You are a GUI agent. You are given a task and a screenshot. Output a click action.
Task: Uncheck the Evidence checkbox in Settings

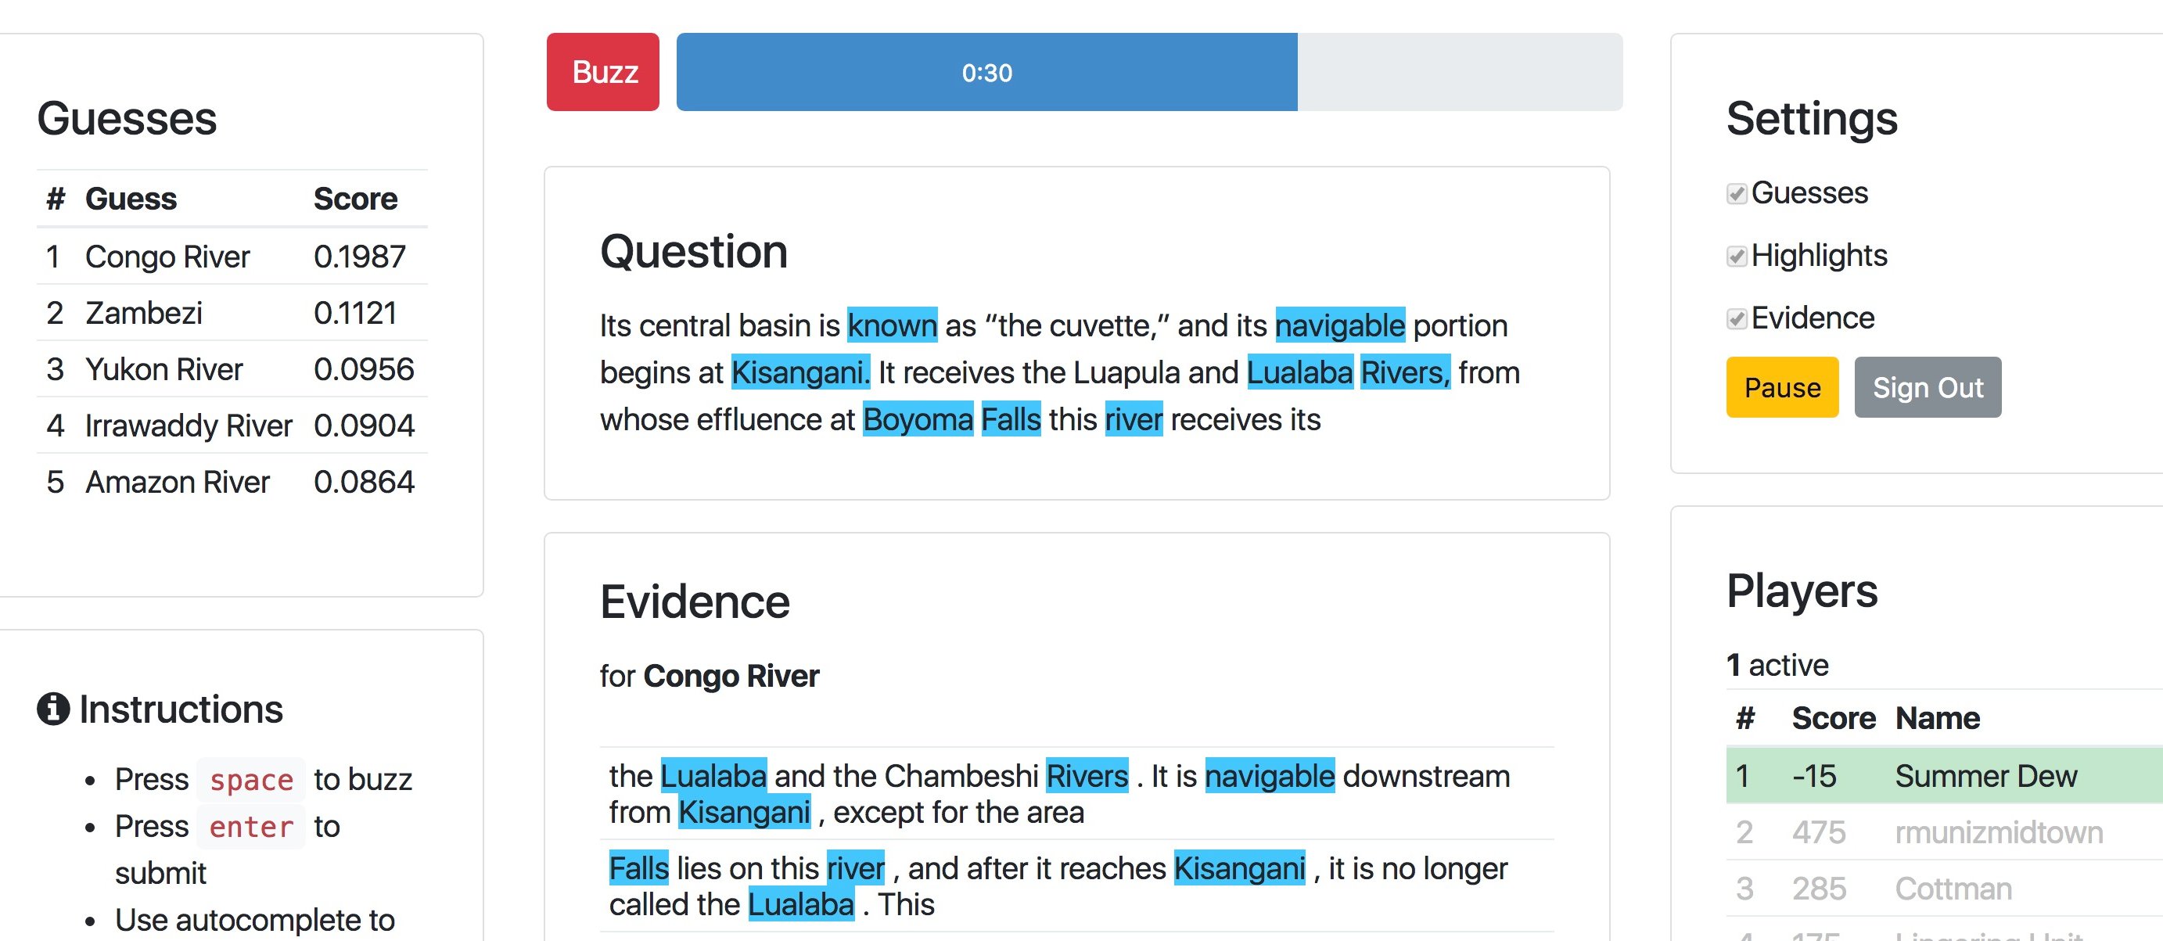(1737, 319)
